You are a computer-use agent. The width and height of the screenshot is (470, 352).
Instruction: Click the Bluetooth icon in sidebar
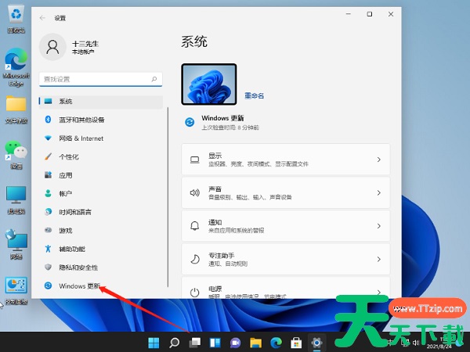[x=48, y=120]
